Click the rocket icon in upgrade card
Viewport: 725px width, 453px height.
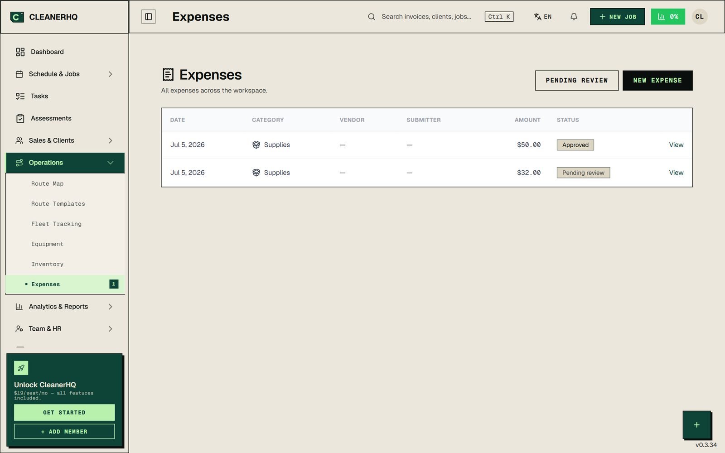21,368
